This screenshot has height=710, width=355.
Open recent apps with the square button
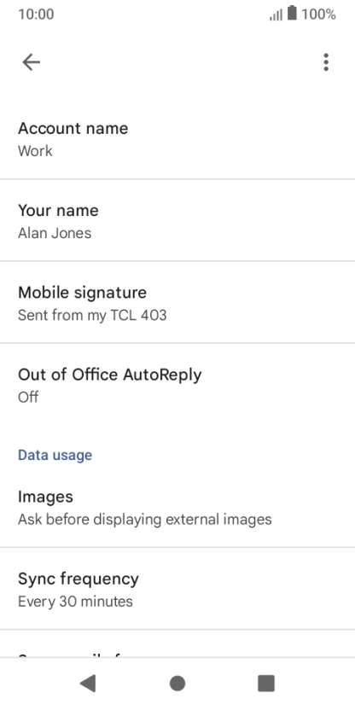[266, 683]
